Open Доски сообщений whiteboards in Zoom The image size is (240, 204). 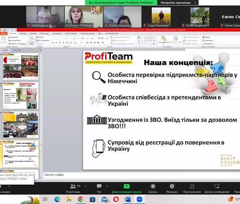click(217, 188)
